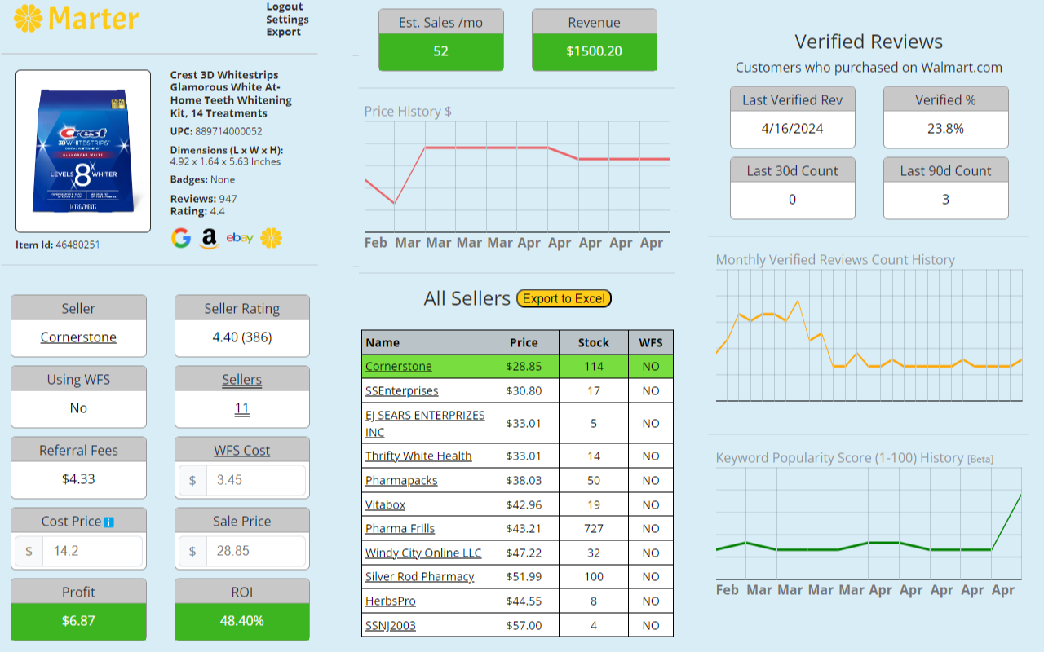
Task: Open the Cornerstone seller link under Seller
Action: 78,337
